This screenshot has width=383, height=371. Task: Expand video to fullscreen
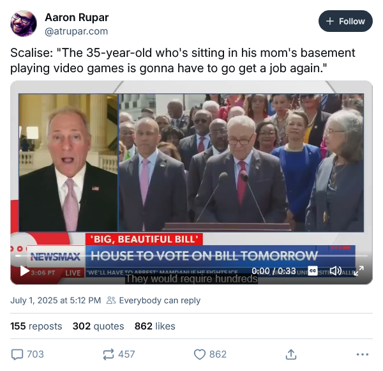pyautogui.click(x=359, y=271)
